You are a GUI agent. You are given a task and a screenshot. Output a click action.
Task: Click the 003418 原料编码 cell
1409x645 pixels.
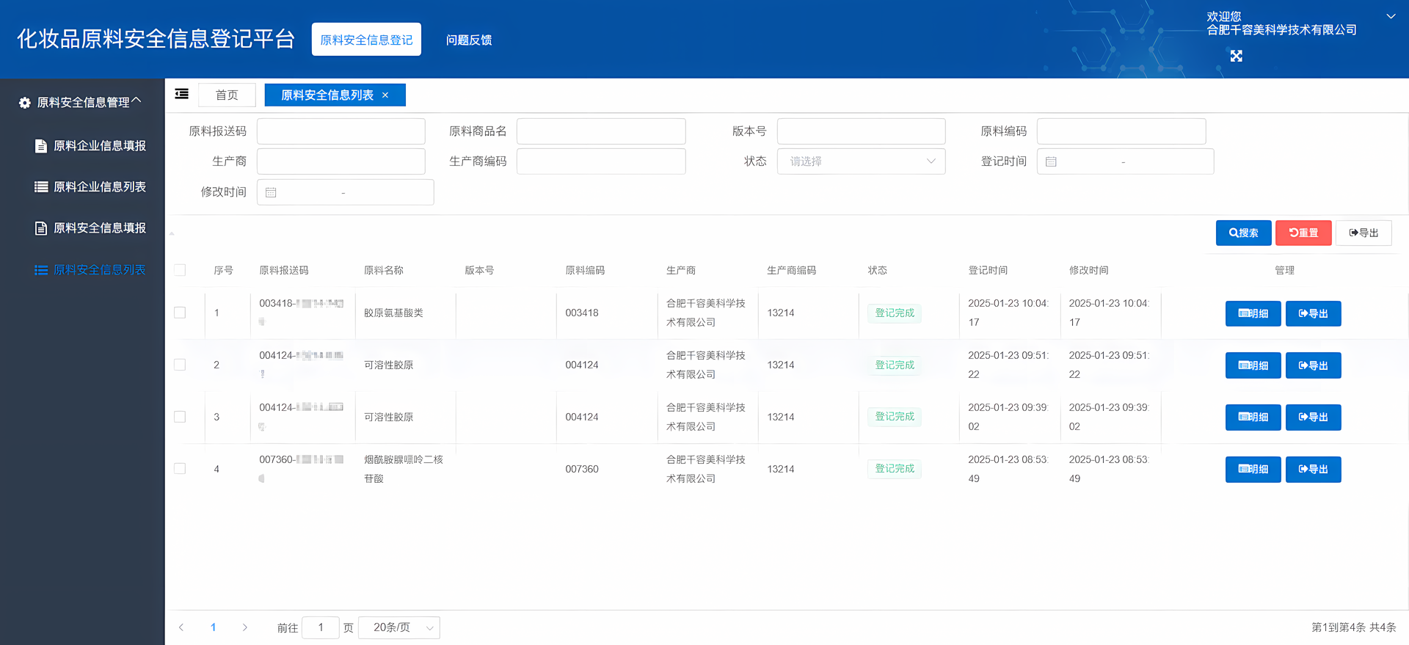click(582, 313)
